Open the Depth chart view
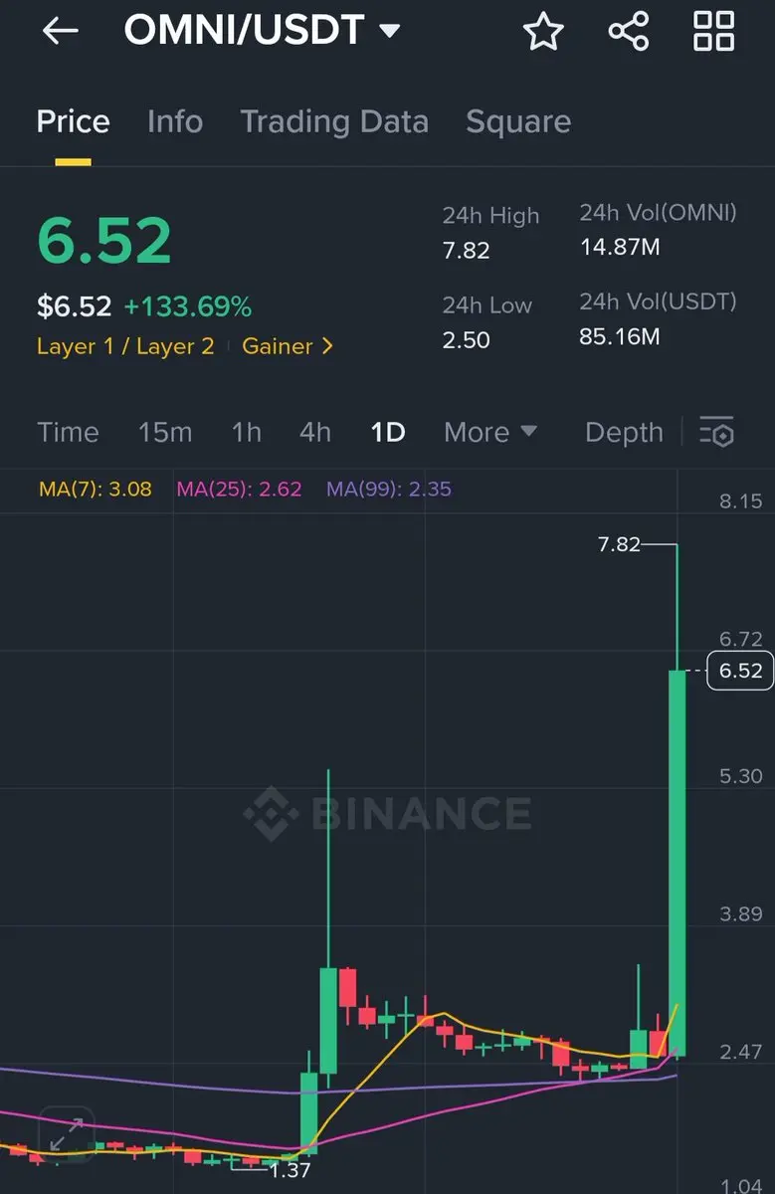775x1194 pixels. tap(624, 432)
